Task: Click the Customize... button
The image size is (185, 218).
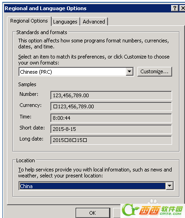Action: point(155,71)
